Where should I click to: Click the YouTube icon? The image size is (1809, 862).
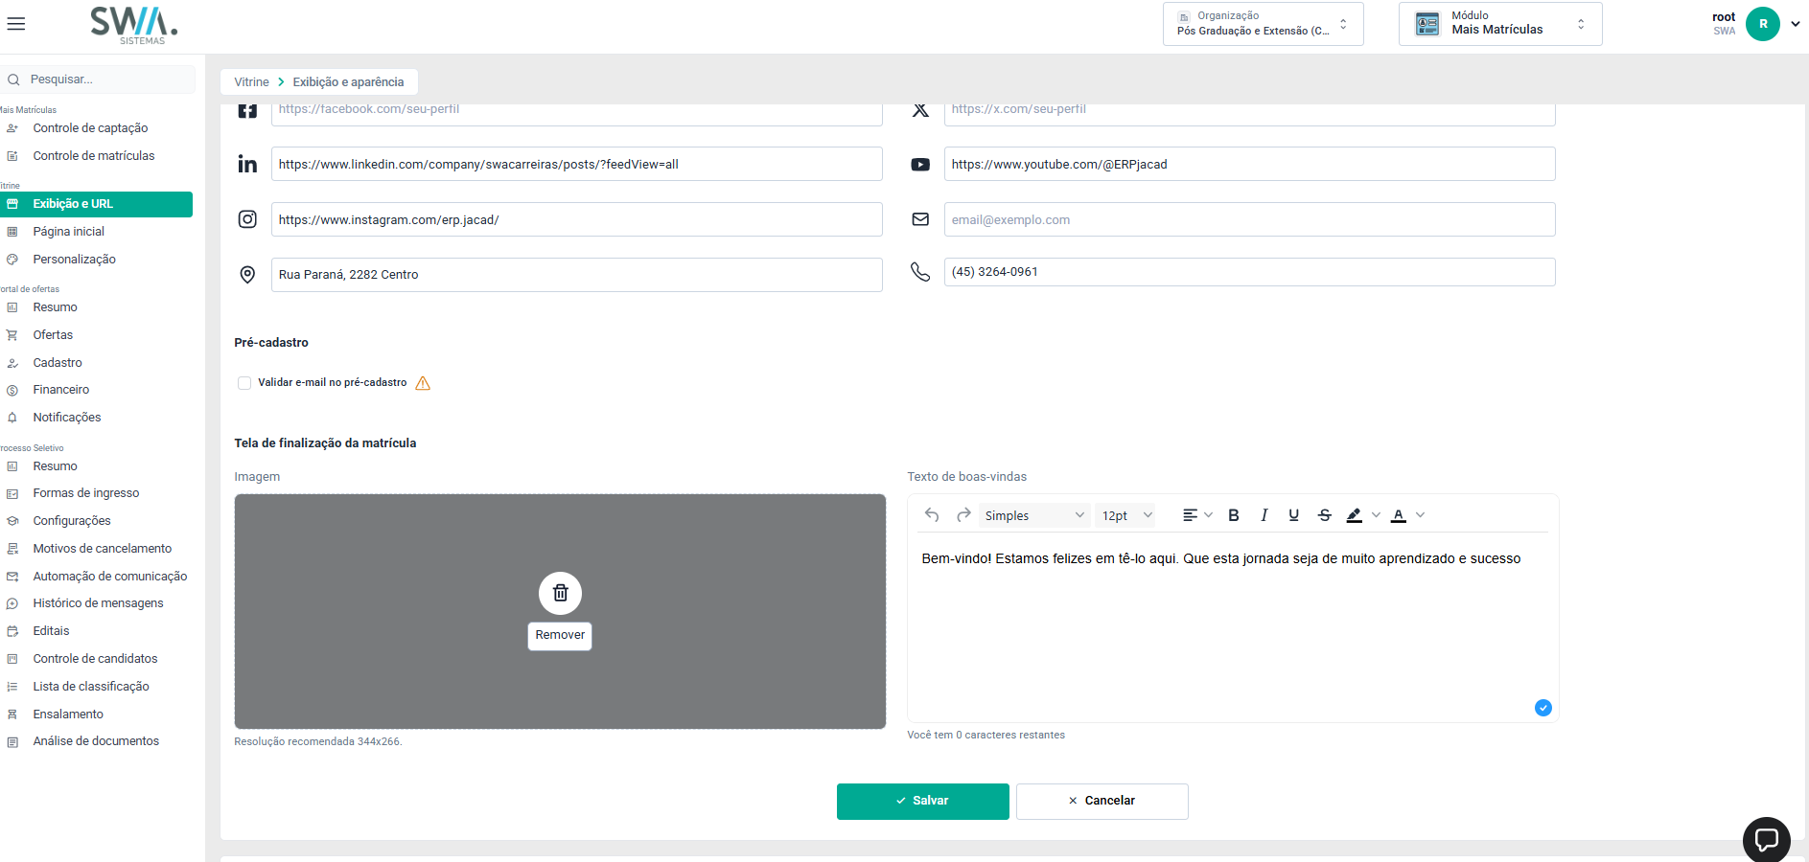(x=920, y=165)
